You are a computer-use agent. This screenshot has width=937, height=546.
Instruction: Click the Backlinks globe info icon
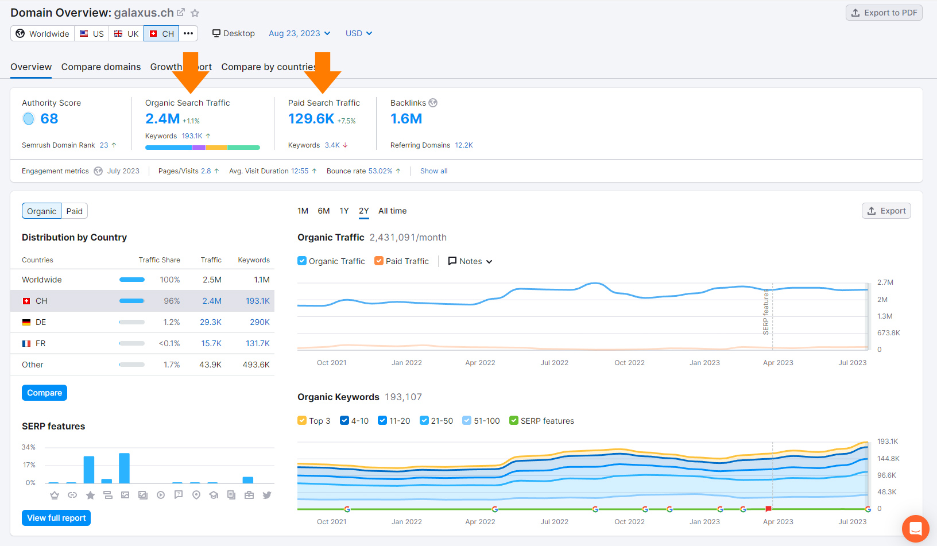pos(433,103)
